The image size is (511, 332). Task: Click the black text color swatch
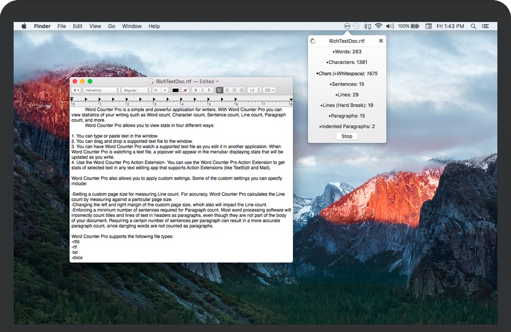pos(176,90)
